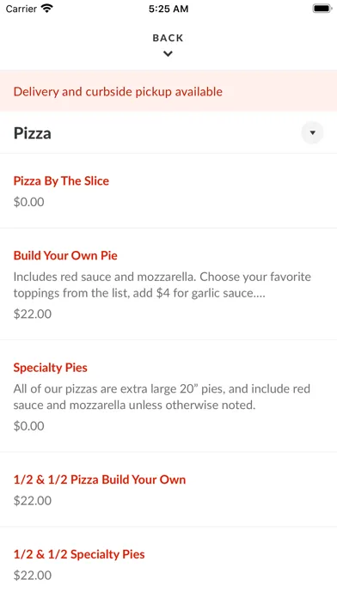
Task: Tap the $0.00 price under Specialty Pies
Action: tap(29, 425)
